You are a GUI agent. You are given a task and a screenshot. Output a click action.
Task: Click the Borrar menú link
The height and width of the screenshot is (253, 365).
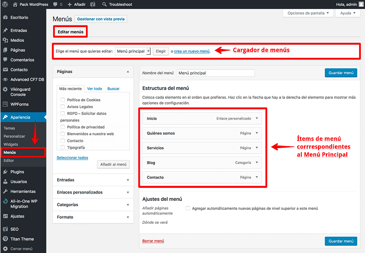[x=153, y=241]
